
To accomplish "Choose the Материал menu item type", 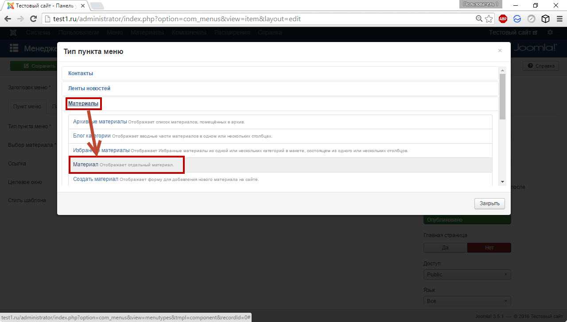I will point(86,165).
